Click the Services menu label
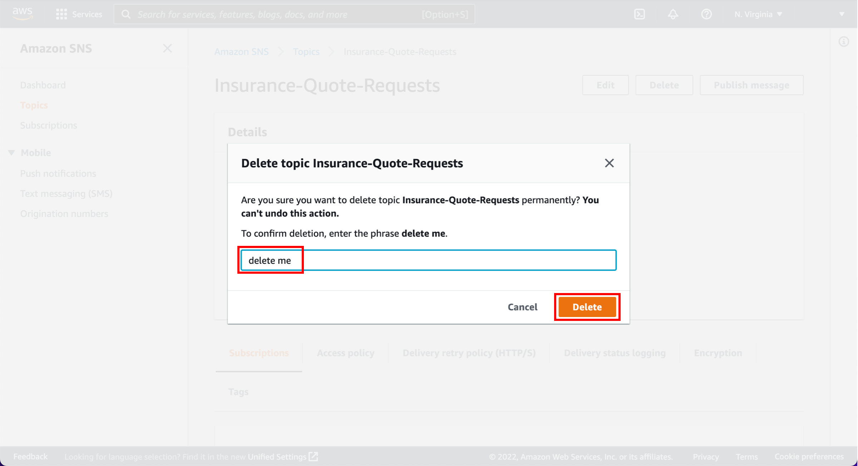This screenshot has height=466, width=858. point(87,14)
